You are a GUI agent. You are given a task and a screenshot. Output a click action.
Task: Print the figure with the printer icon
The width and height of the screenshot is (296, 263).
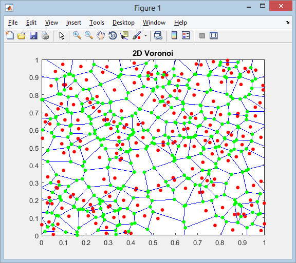(45, 35)
